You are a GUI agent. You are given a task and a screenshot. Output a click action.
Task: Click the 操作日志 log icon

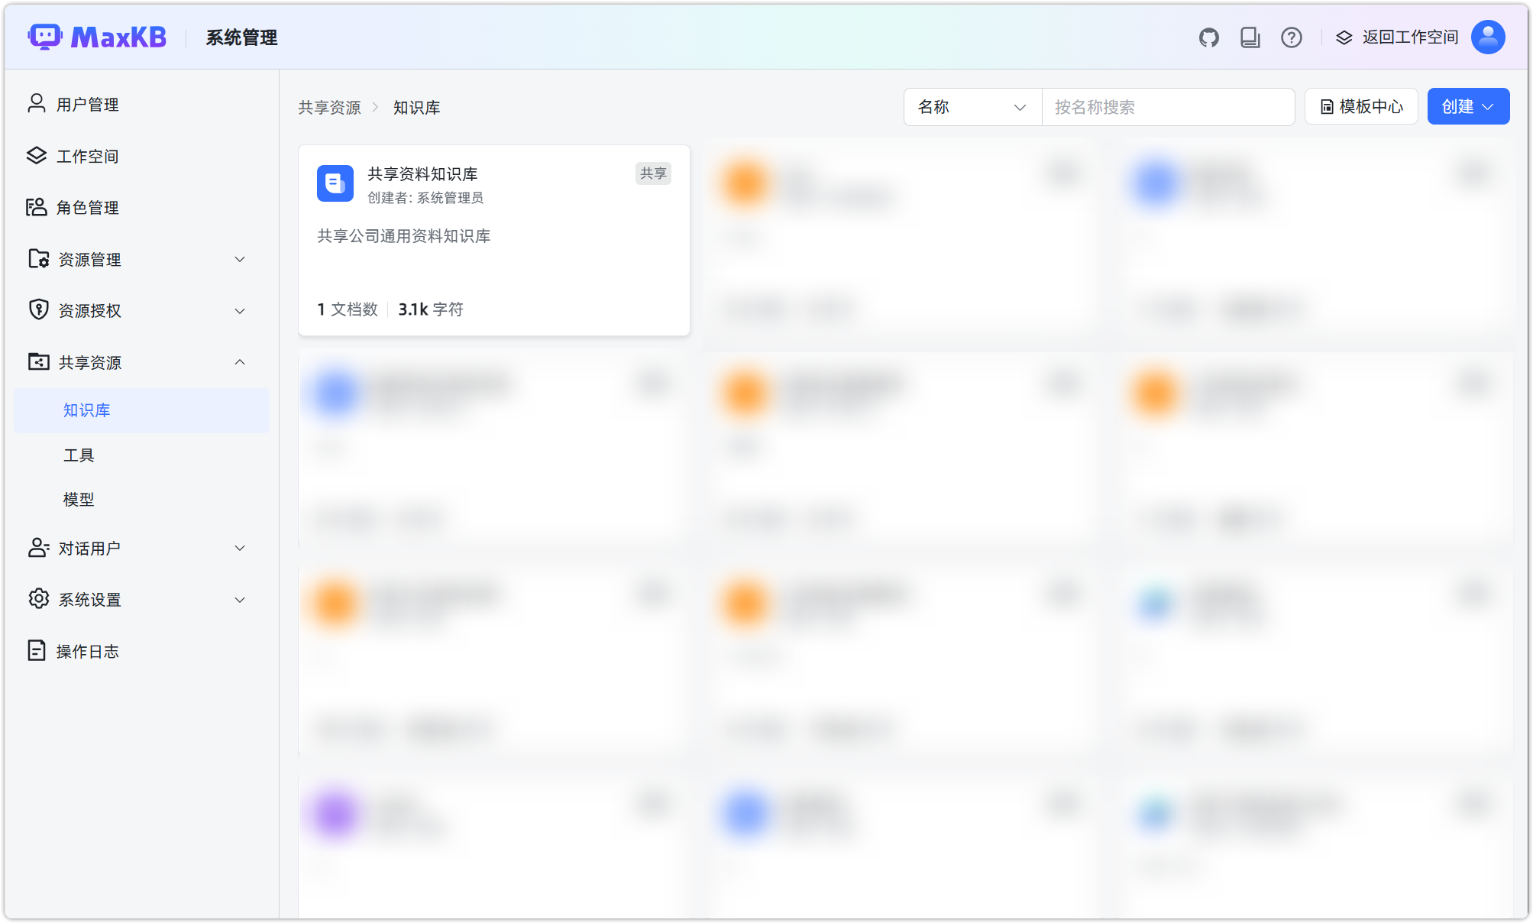point(36,650)
